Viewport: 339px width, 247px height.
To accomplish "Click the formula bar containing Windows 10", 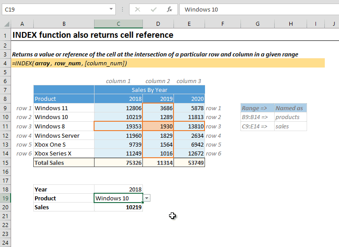I will tap(259, 9).
